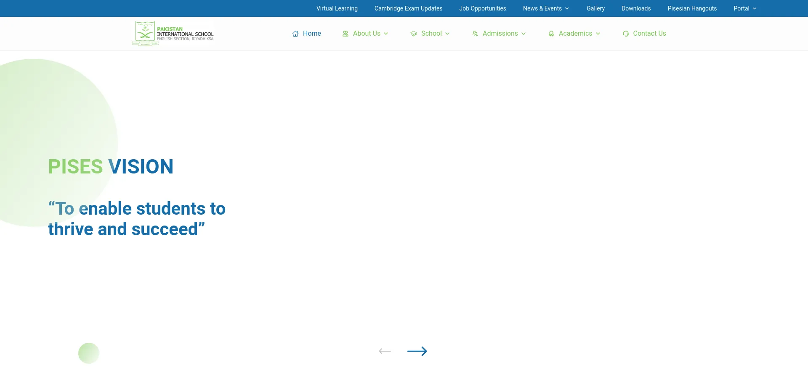Click the graduation cap icon beside School

(x=414, y=34)
